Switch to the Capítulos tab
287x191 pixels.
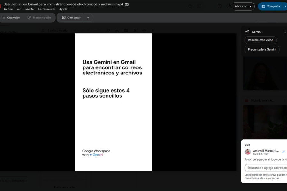tap(11, 18)
